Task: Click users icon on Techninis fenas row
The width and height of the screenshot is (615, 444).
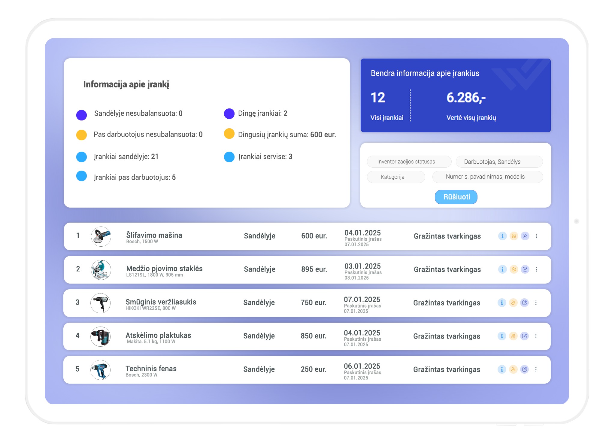Action: click(513, 369)
